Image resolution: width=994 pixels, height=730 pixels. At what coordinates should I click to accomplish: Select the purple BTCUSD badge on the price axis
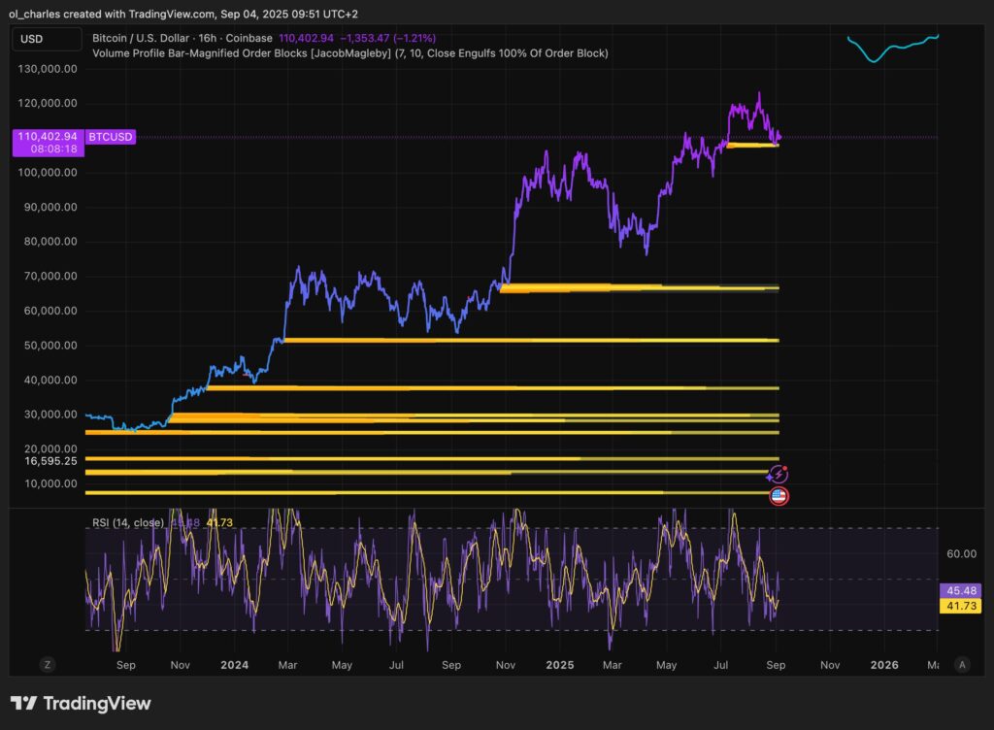tap(110, 137)
